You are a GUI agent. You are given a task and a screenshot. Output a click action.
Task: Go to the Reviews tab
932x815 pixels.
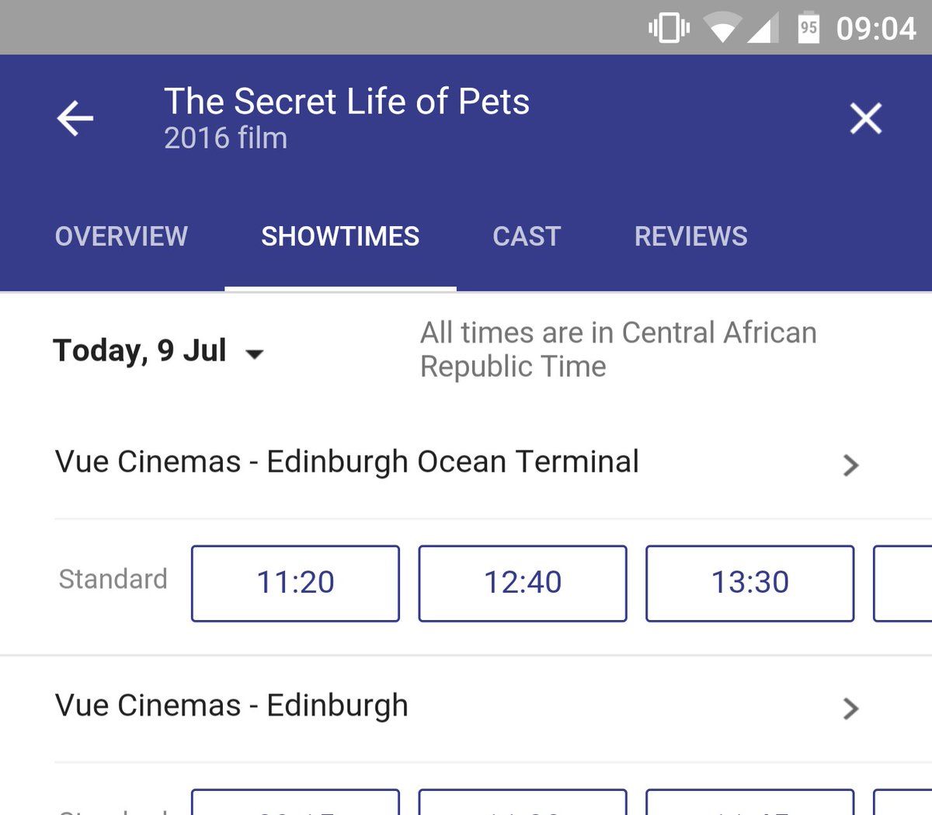pos(690,236)
